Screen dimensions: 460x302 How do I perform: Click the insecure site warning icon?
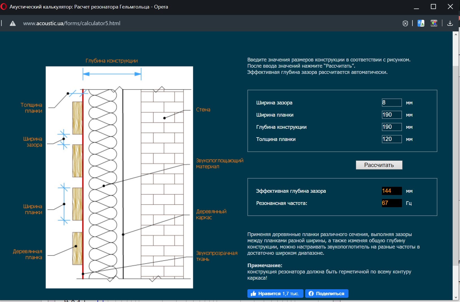pyautogui.click(x=13, y=23)
